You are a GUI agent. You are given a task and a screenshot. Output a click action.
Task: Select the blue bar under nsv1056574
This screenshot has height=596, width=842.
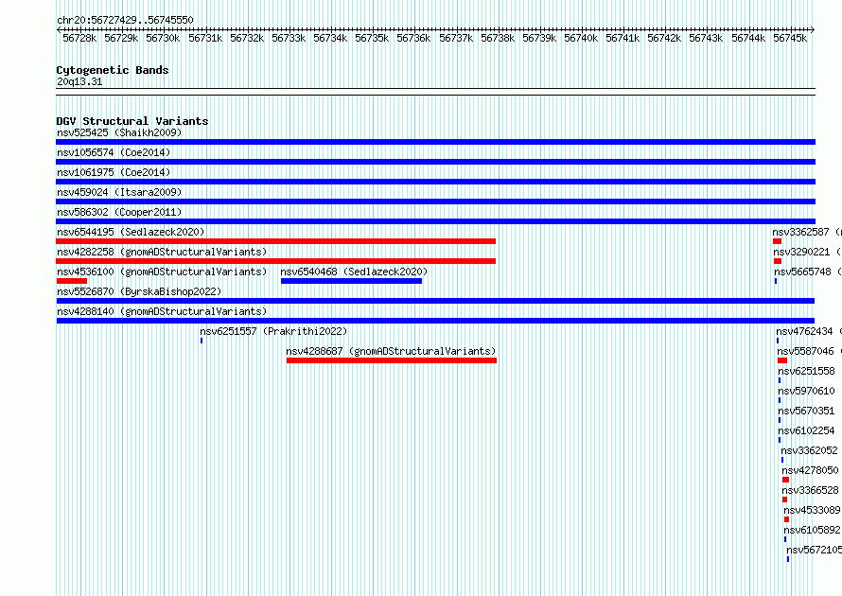click(x=435, y=162)
